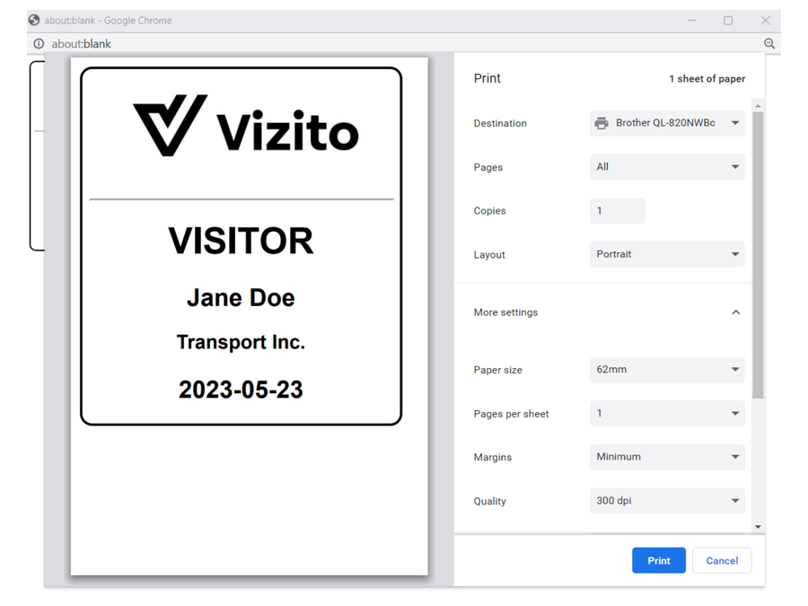Click the Vizito logo on the badge preview
Viewport: 808px width, 606px height.
(245, 126)
